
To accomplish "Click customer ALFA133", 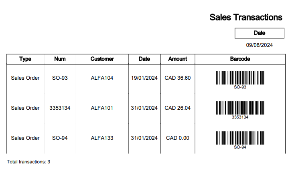I will tap(102, 138).
